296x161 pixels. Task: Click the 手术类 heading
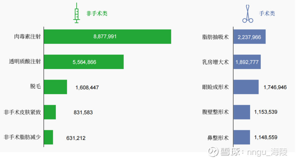(267, 14)
